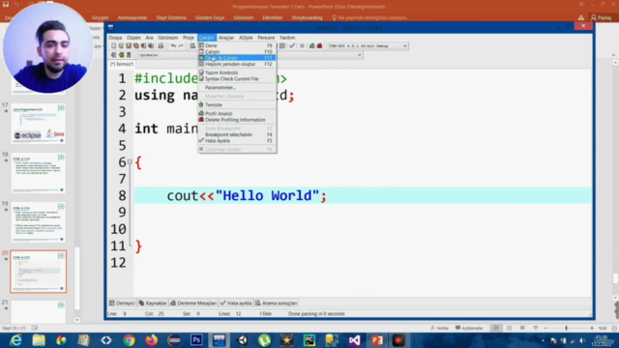This screenshot has height=348, width=619.
Task: Open the Pencere menu
Action: [266, 38]
